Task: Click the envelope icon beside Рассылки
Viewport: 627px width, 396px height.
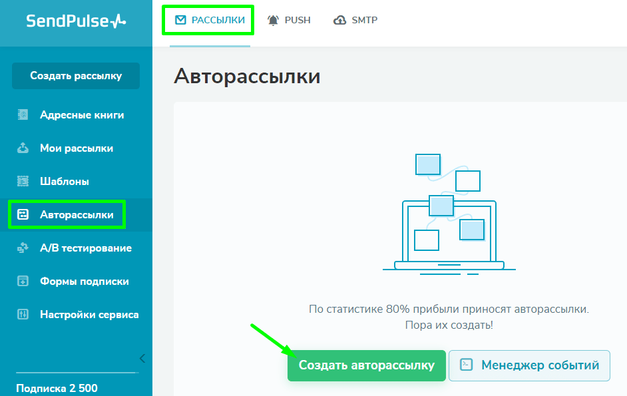Action: [181, 19]
